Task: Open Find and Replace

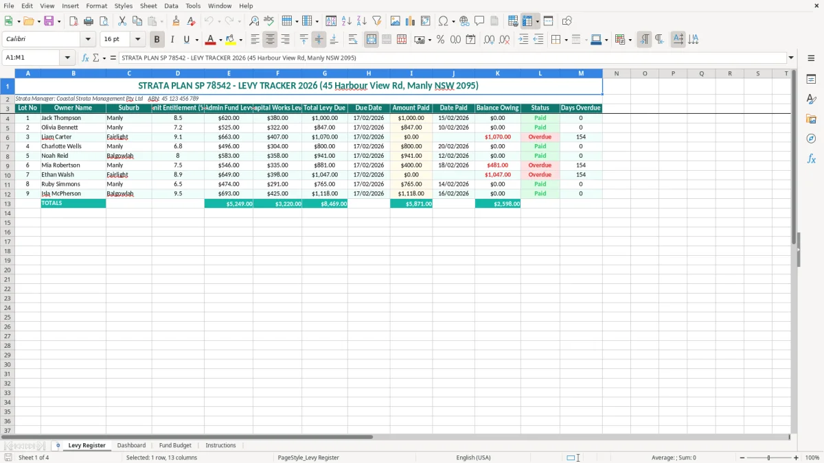Action: point(254,21)
